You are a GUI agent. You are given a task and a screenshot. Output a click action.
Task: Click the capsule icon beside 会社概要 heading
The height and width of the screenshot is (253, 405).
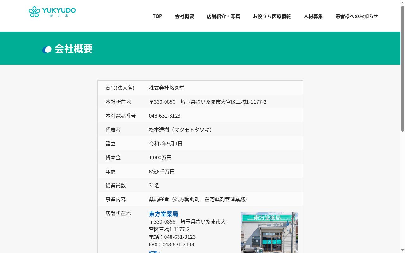[47, 50]
